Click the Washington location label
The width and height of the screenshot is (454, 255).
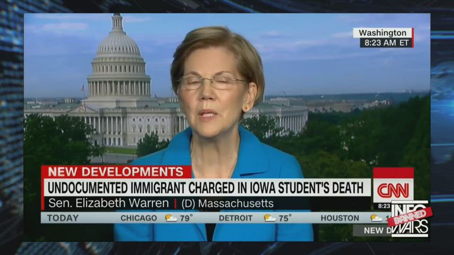click(382, 33)
